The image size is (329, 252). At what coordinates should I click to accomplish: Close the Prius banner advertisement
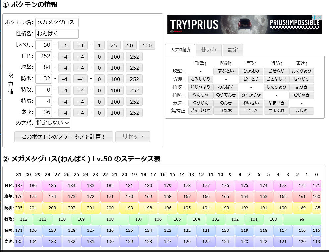320,17
